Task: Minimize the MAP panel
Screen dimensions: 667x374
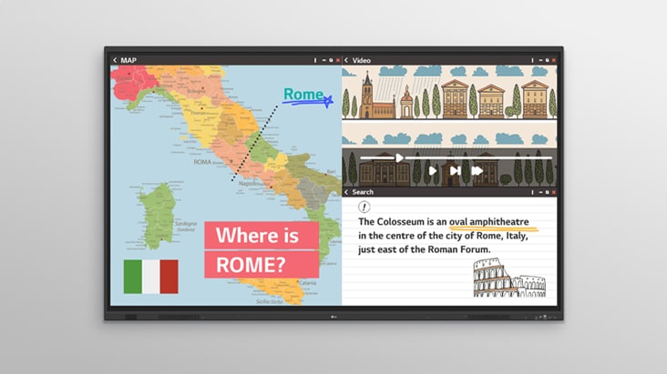Action: pos(323,60)
